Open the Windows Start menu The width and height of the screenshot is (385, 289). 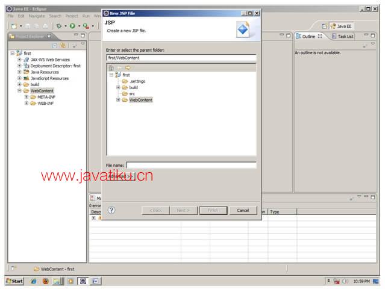click(x=14, y=281)
